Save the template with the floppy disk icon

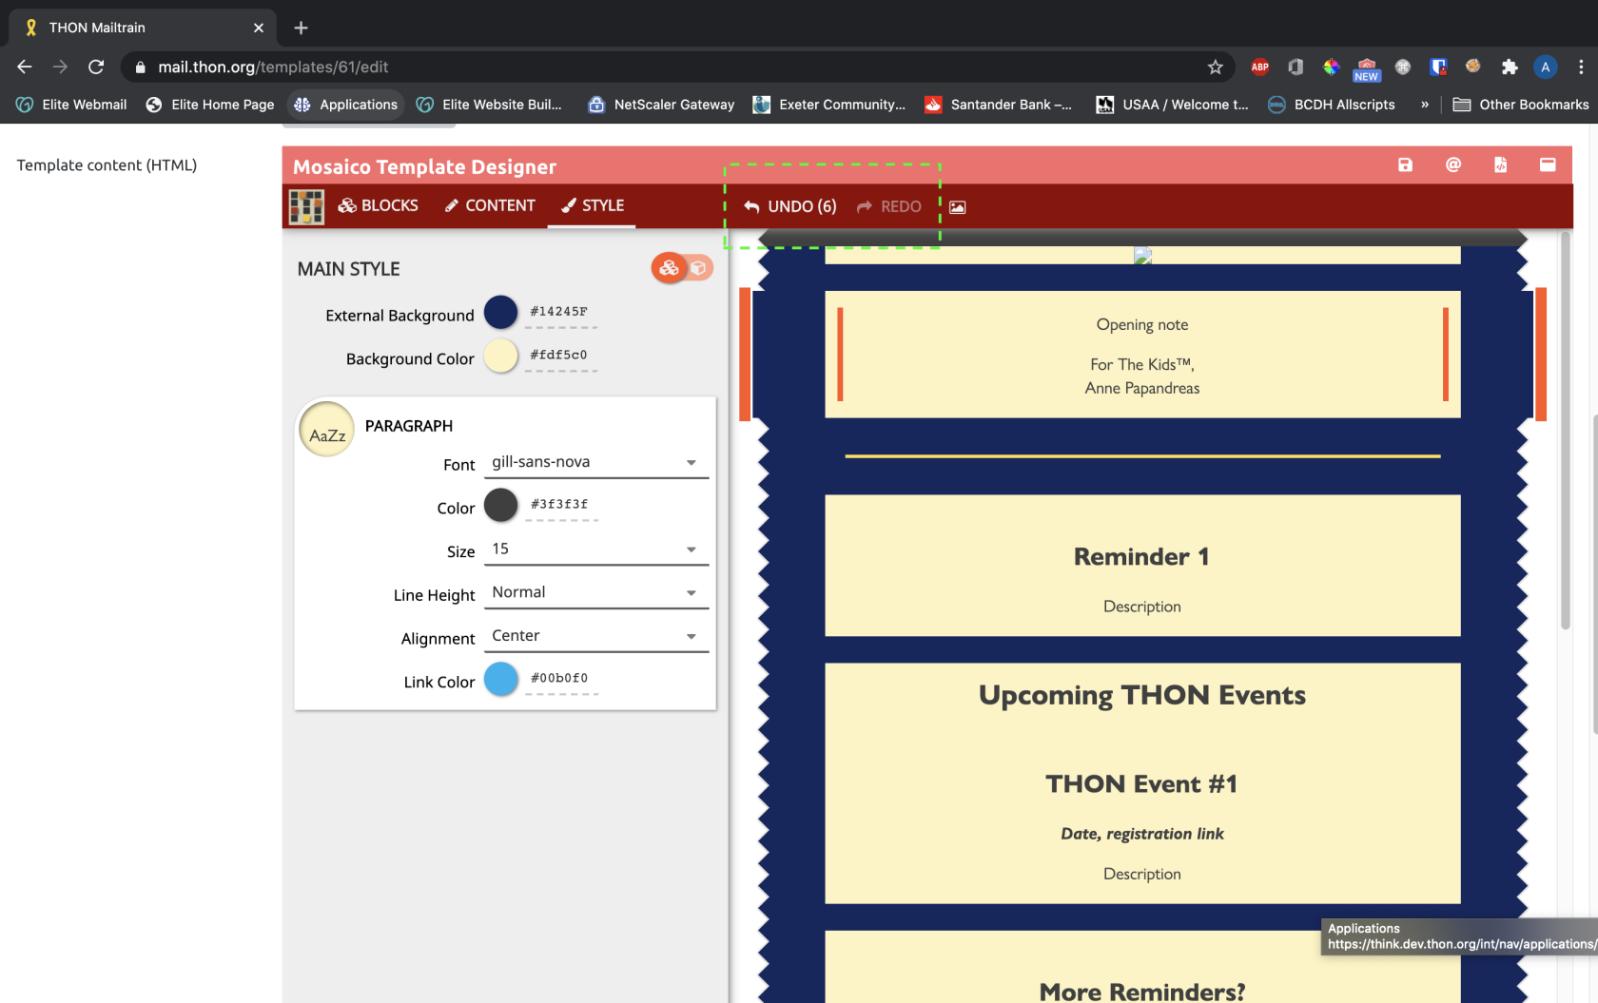(1405, 164)
